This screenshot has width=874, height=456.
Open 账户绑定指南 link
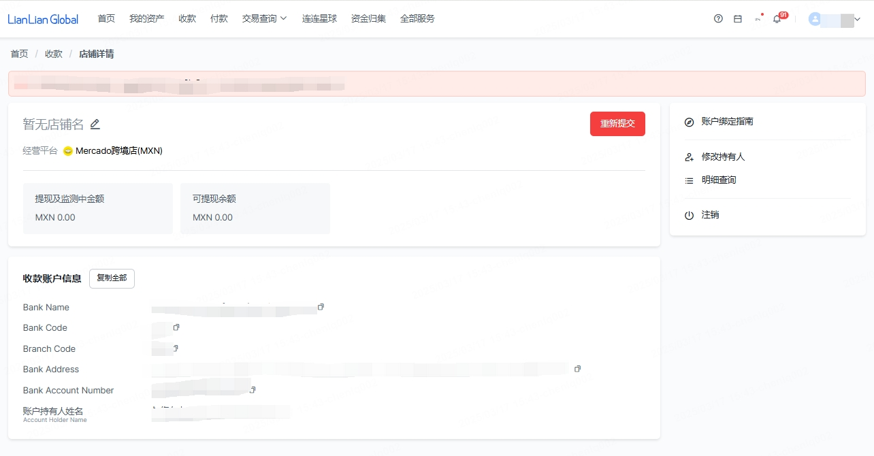(728, 121)
